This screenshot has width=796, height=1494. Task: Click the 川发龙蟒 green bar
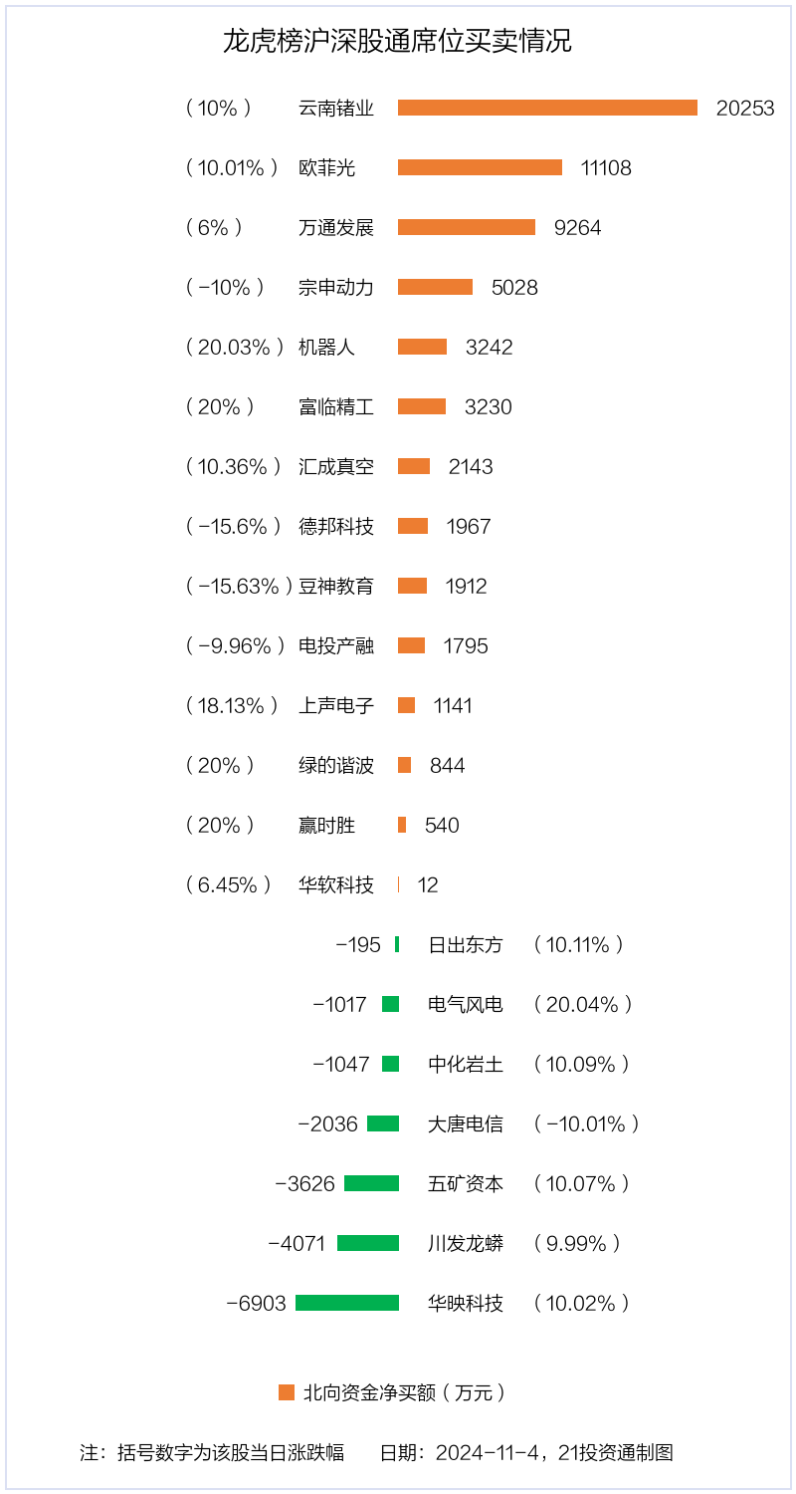pyautogui.click(x=368, y=1243)
